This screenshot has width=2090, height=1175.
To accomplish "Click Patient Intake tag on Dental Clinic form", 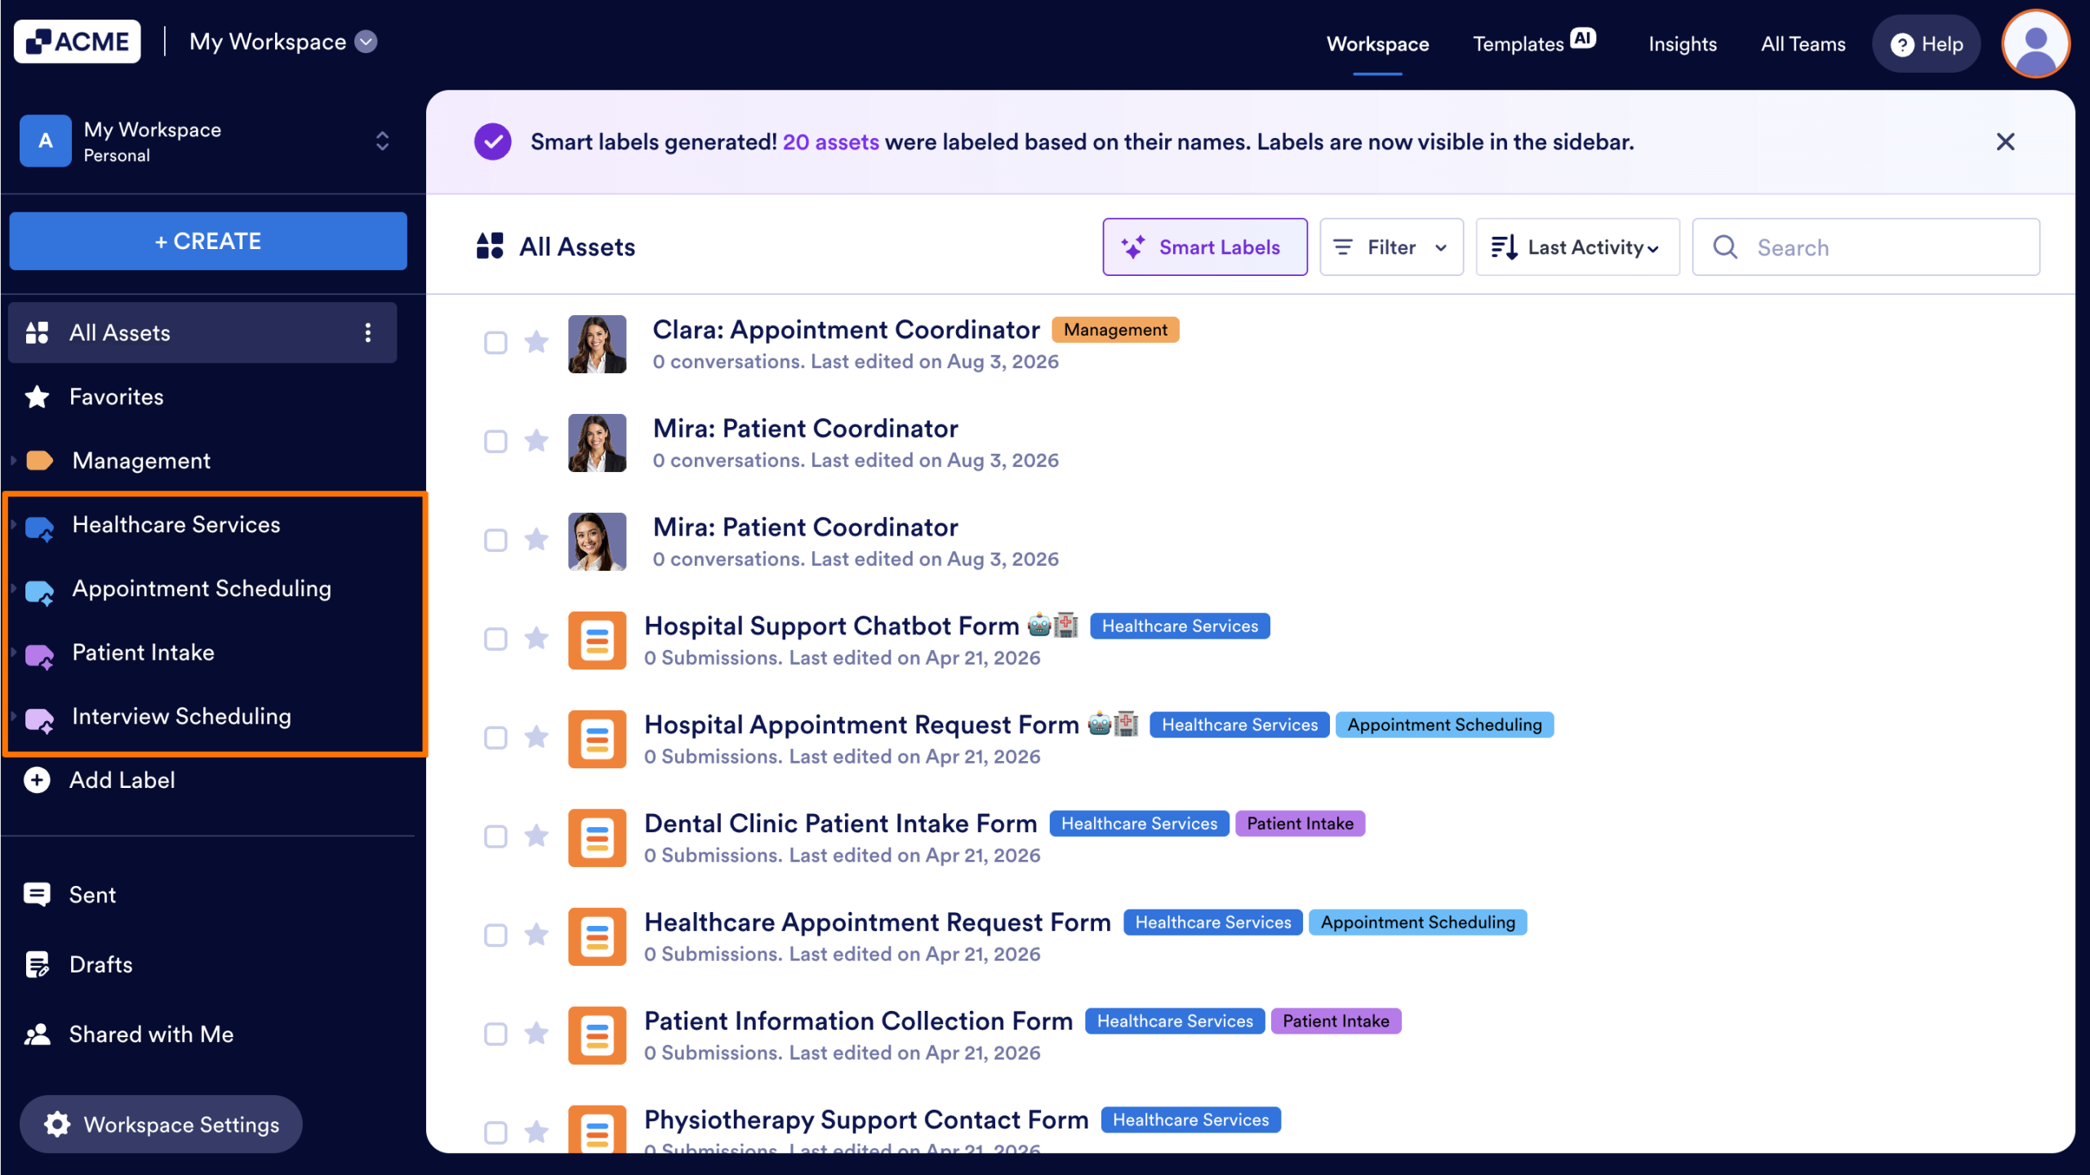I will [x=1300, y=823].
